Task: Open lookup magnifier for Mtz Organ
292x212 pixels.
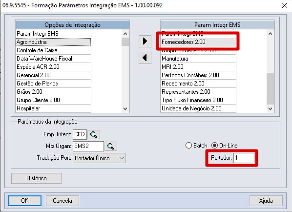Action: coord(111,146)
